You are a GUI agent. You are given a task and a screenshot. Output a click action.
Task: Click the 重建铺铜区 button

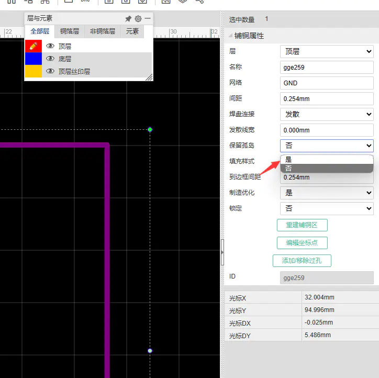tap(302, 225)
